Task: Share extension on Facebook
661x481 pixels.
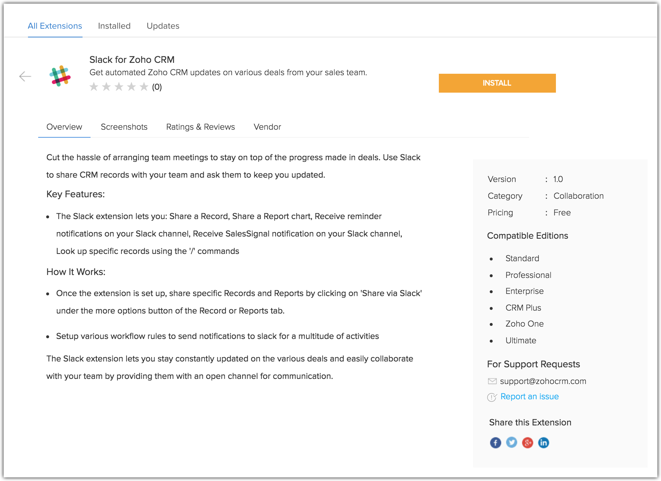Action: [x=495, y=442]
